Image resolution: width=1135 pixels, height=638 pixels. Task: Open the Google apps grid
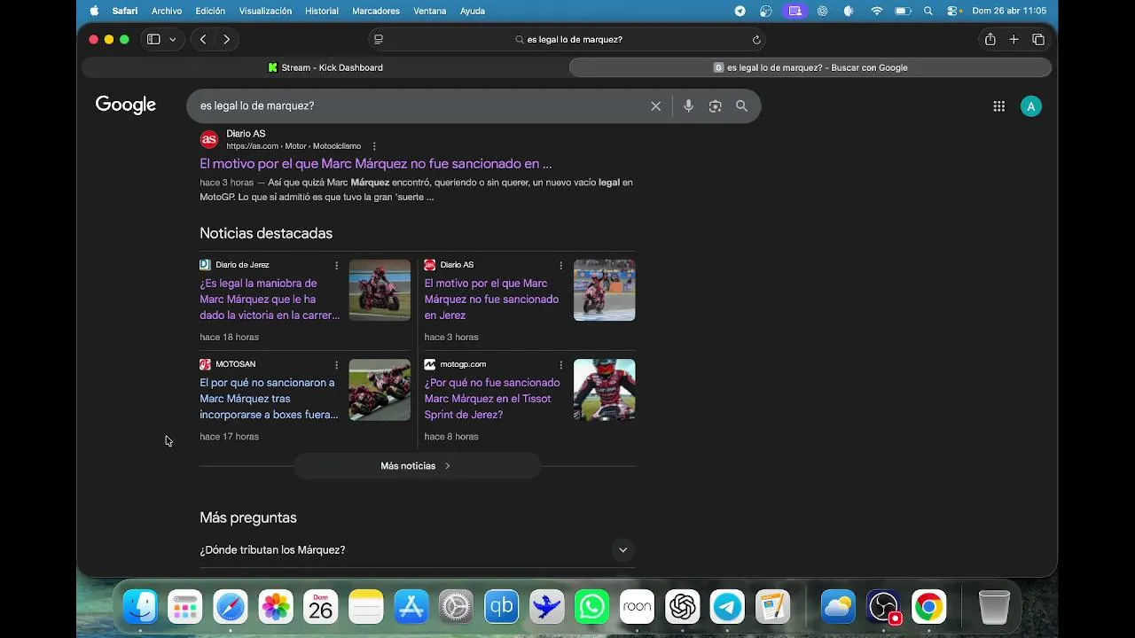click(x=999, y=106)
